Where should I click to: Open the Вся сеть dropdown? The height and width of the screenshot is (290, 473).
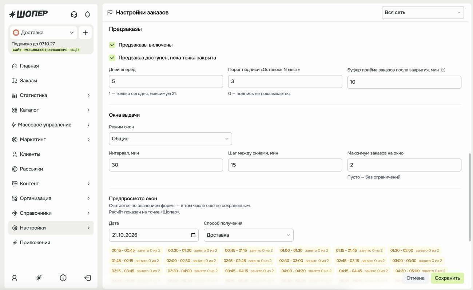click(x=423, y=12)
